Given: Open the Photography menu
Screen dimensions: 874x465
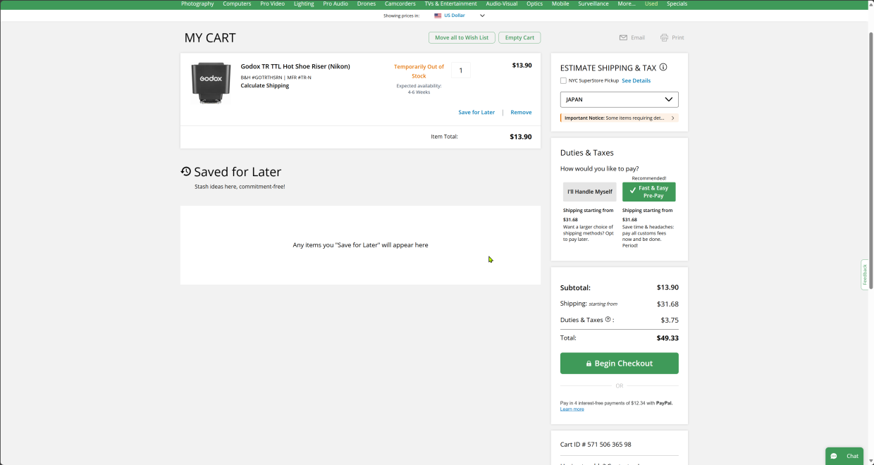Looking at the screenshot, I should pos(197,4).
